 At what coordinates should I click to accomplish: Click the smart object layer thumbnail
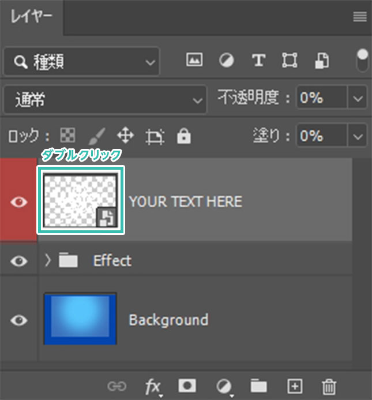pyautogui.click(x=80, y=200)
